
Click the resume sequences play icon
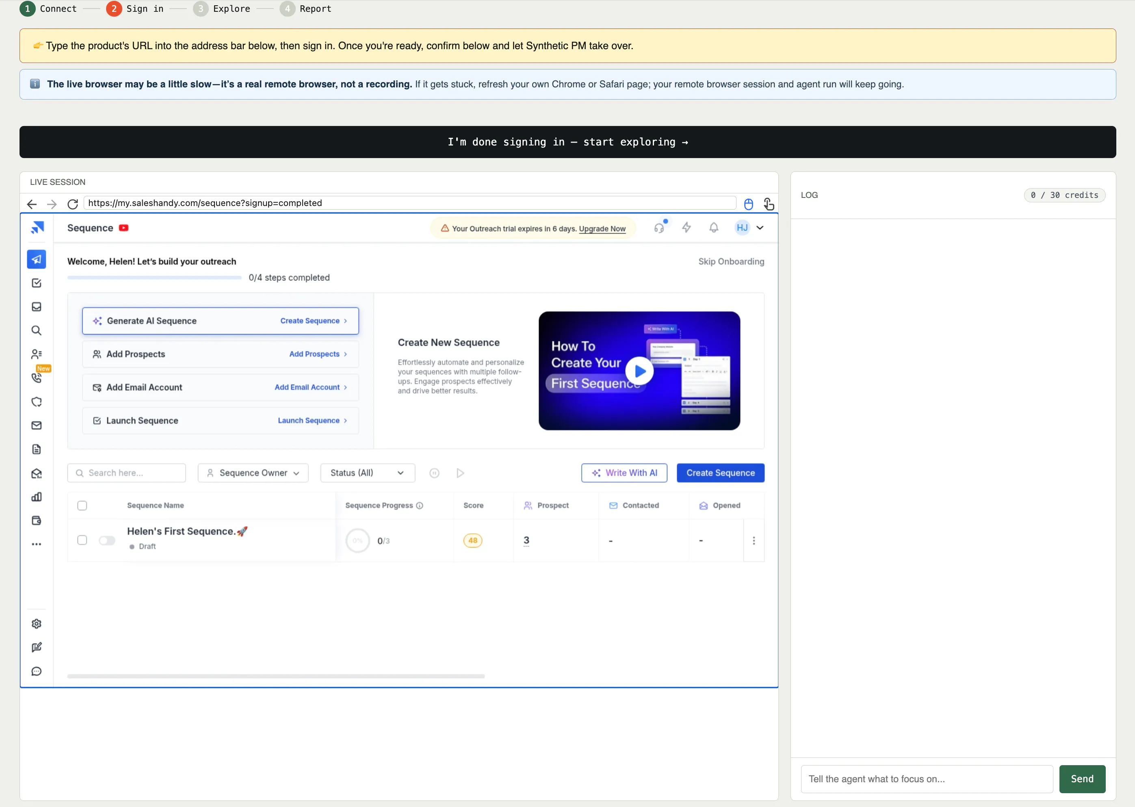(x=460, y=473)
